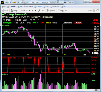Go forward with the right arrow button
The width and height of the screenshot is (101, 92).
[32, 11]
